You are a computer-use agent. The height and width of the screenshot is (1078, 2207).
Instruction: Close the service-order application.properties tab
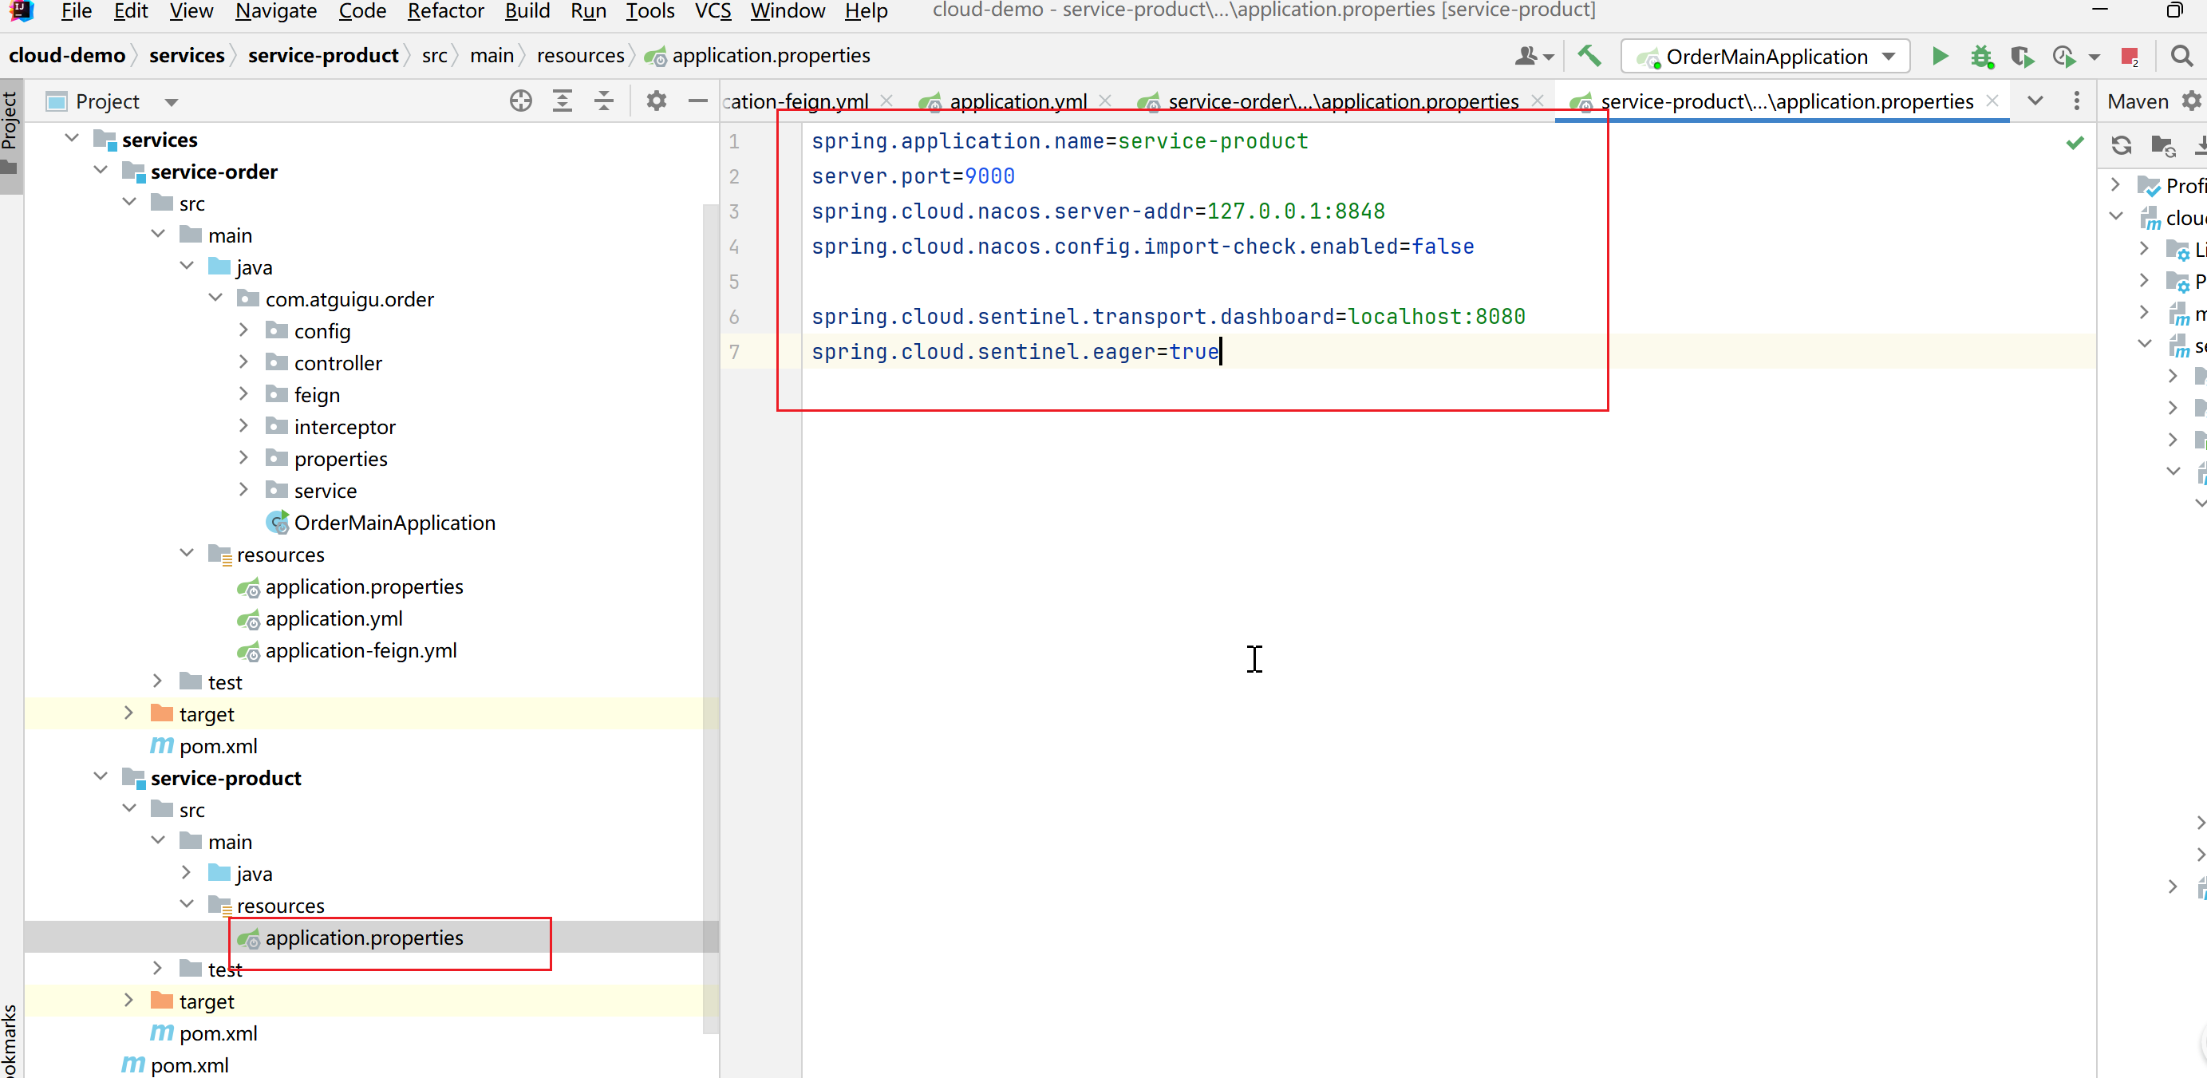point(1538,101)
